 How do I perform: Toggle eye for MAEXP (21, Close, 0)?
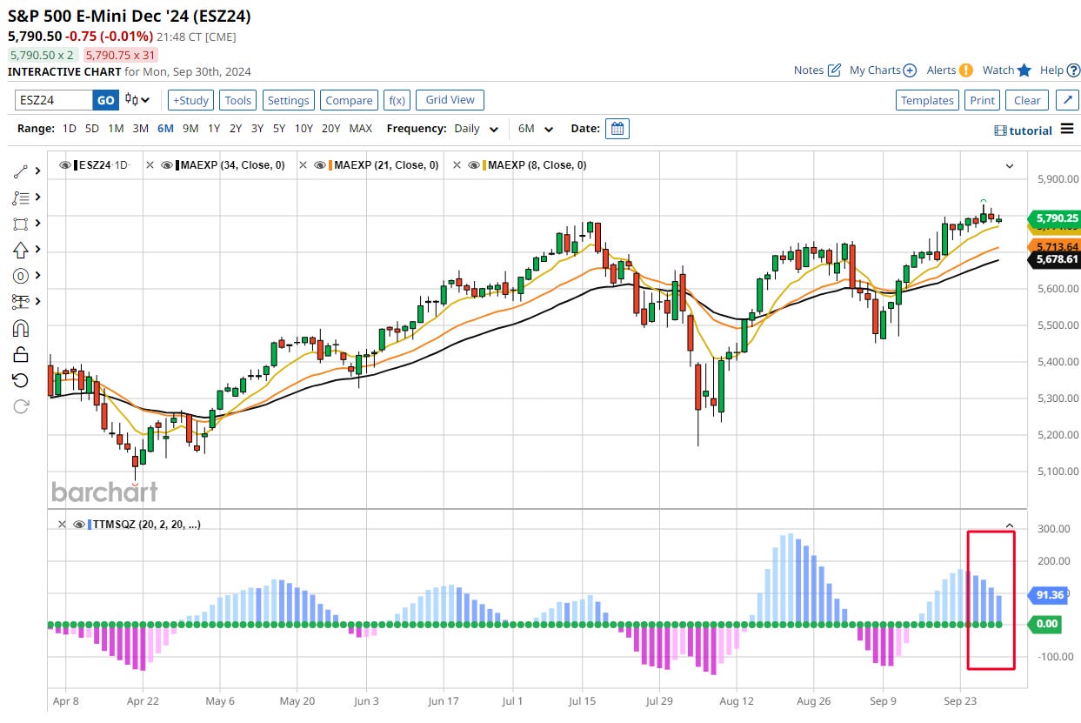[x=320, y=164]
